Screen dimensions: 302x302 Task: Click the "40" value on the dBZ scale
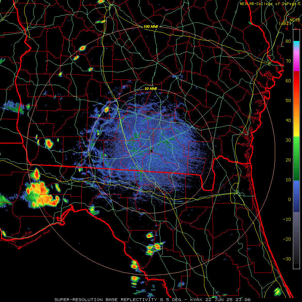click(288, 120)
